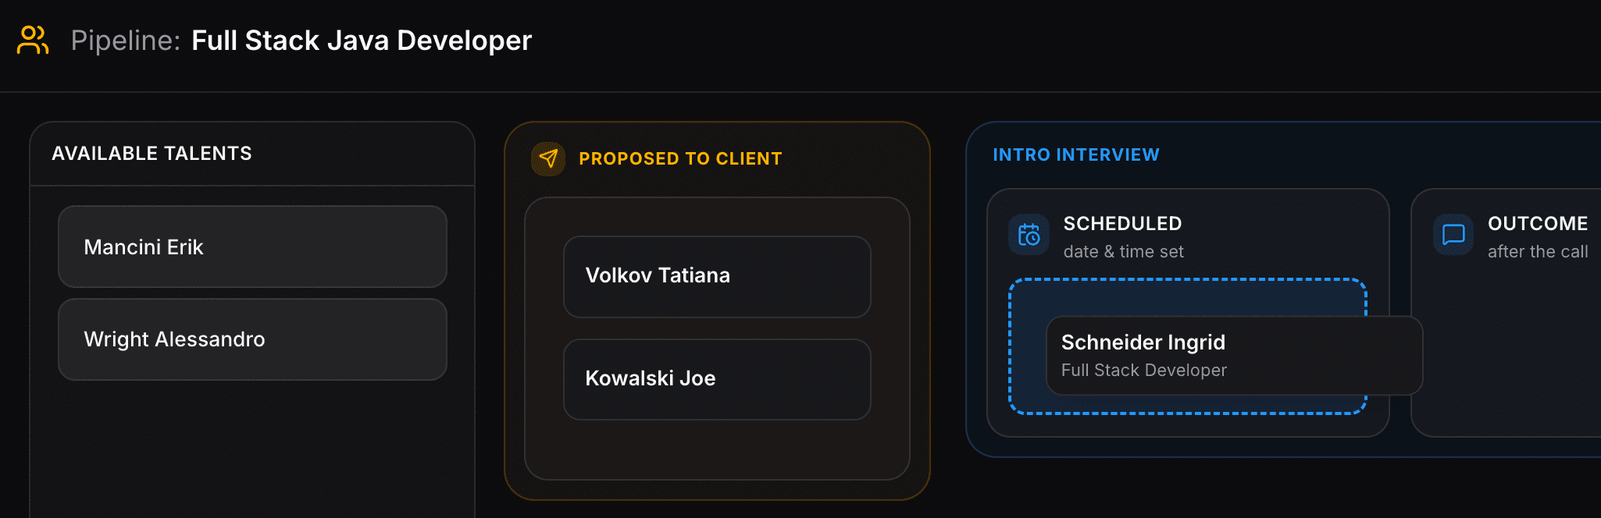Click the pipeline users icon
This screenshot has height=518, width=1601.
[x=33, y=40]
